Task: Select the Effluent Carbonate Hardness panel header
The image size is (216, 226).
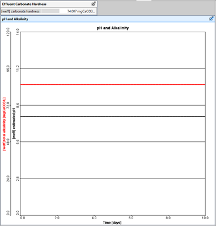Action: [49, 4]
